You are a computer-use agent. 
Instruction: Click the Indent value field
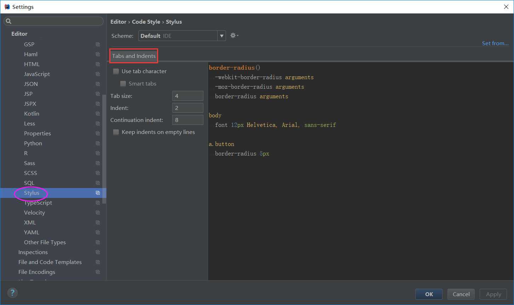coord(188,108)
